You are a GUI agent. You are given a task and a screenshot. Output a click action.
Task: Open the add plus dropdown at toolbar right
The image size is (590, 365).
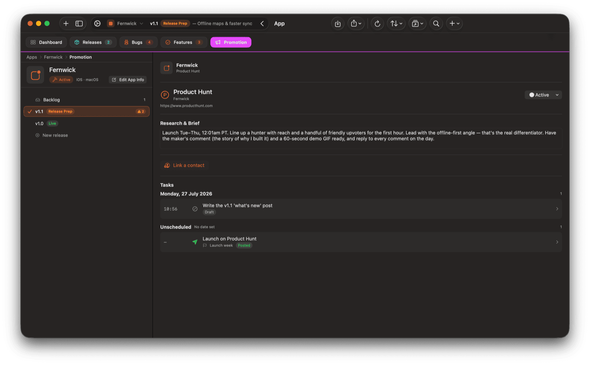click(454, 24)
